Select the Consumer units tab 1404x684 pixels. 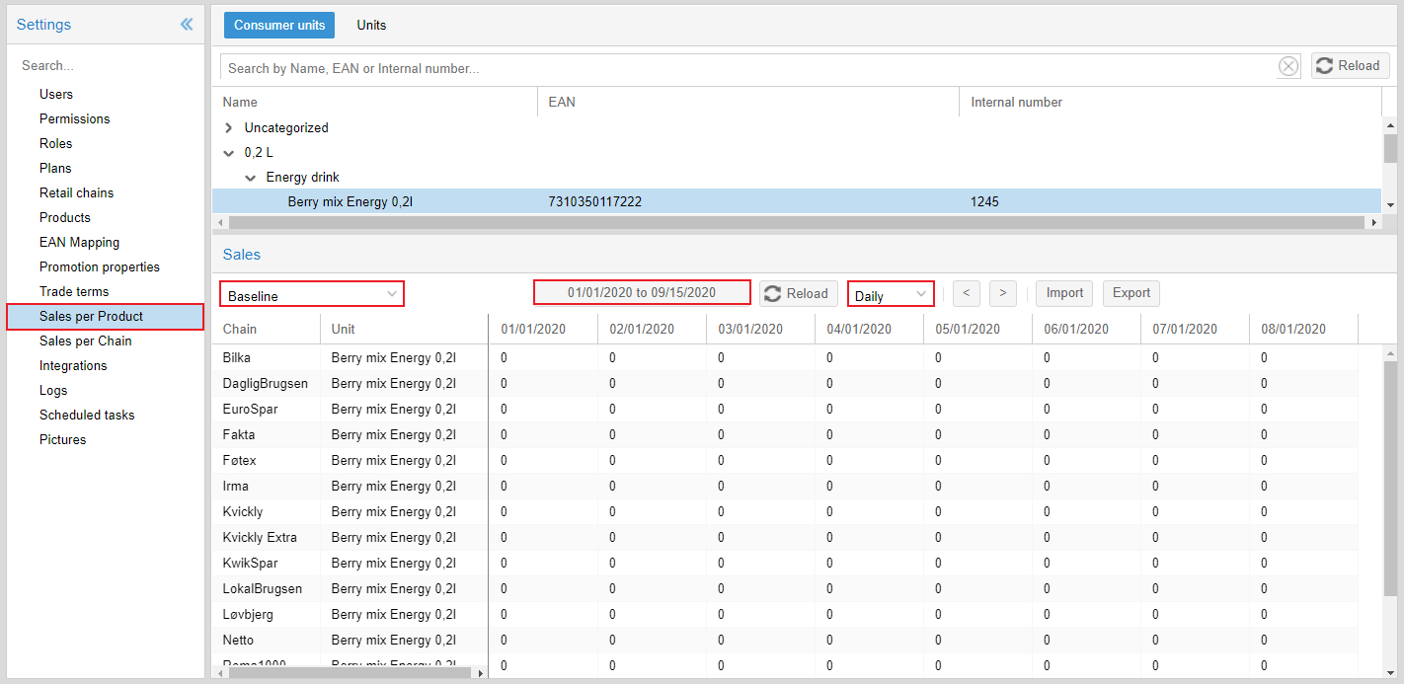pyautogui.click(x=278, y=25)
